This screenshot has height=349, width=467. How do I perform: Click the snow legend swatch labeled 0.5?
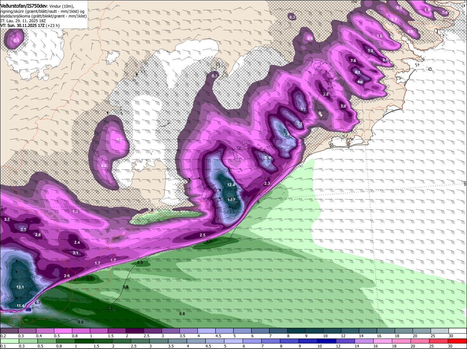point(63,331)
